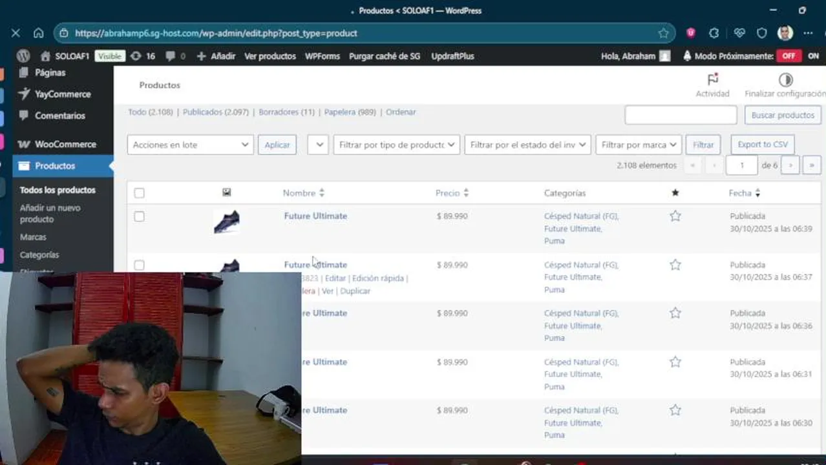
Task: Click the Filtrar button
Action: pyautogui.click(x=703, y=145)
